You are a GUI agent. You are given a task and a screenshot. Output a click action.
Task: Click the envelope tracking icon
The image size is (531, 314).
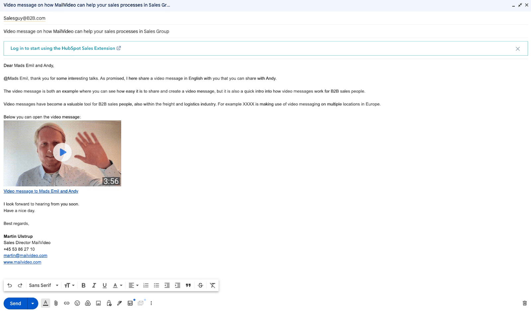tap(141, 303)
